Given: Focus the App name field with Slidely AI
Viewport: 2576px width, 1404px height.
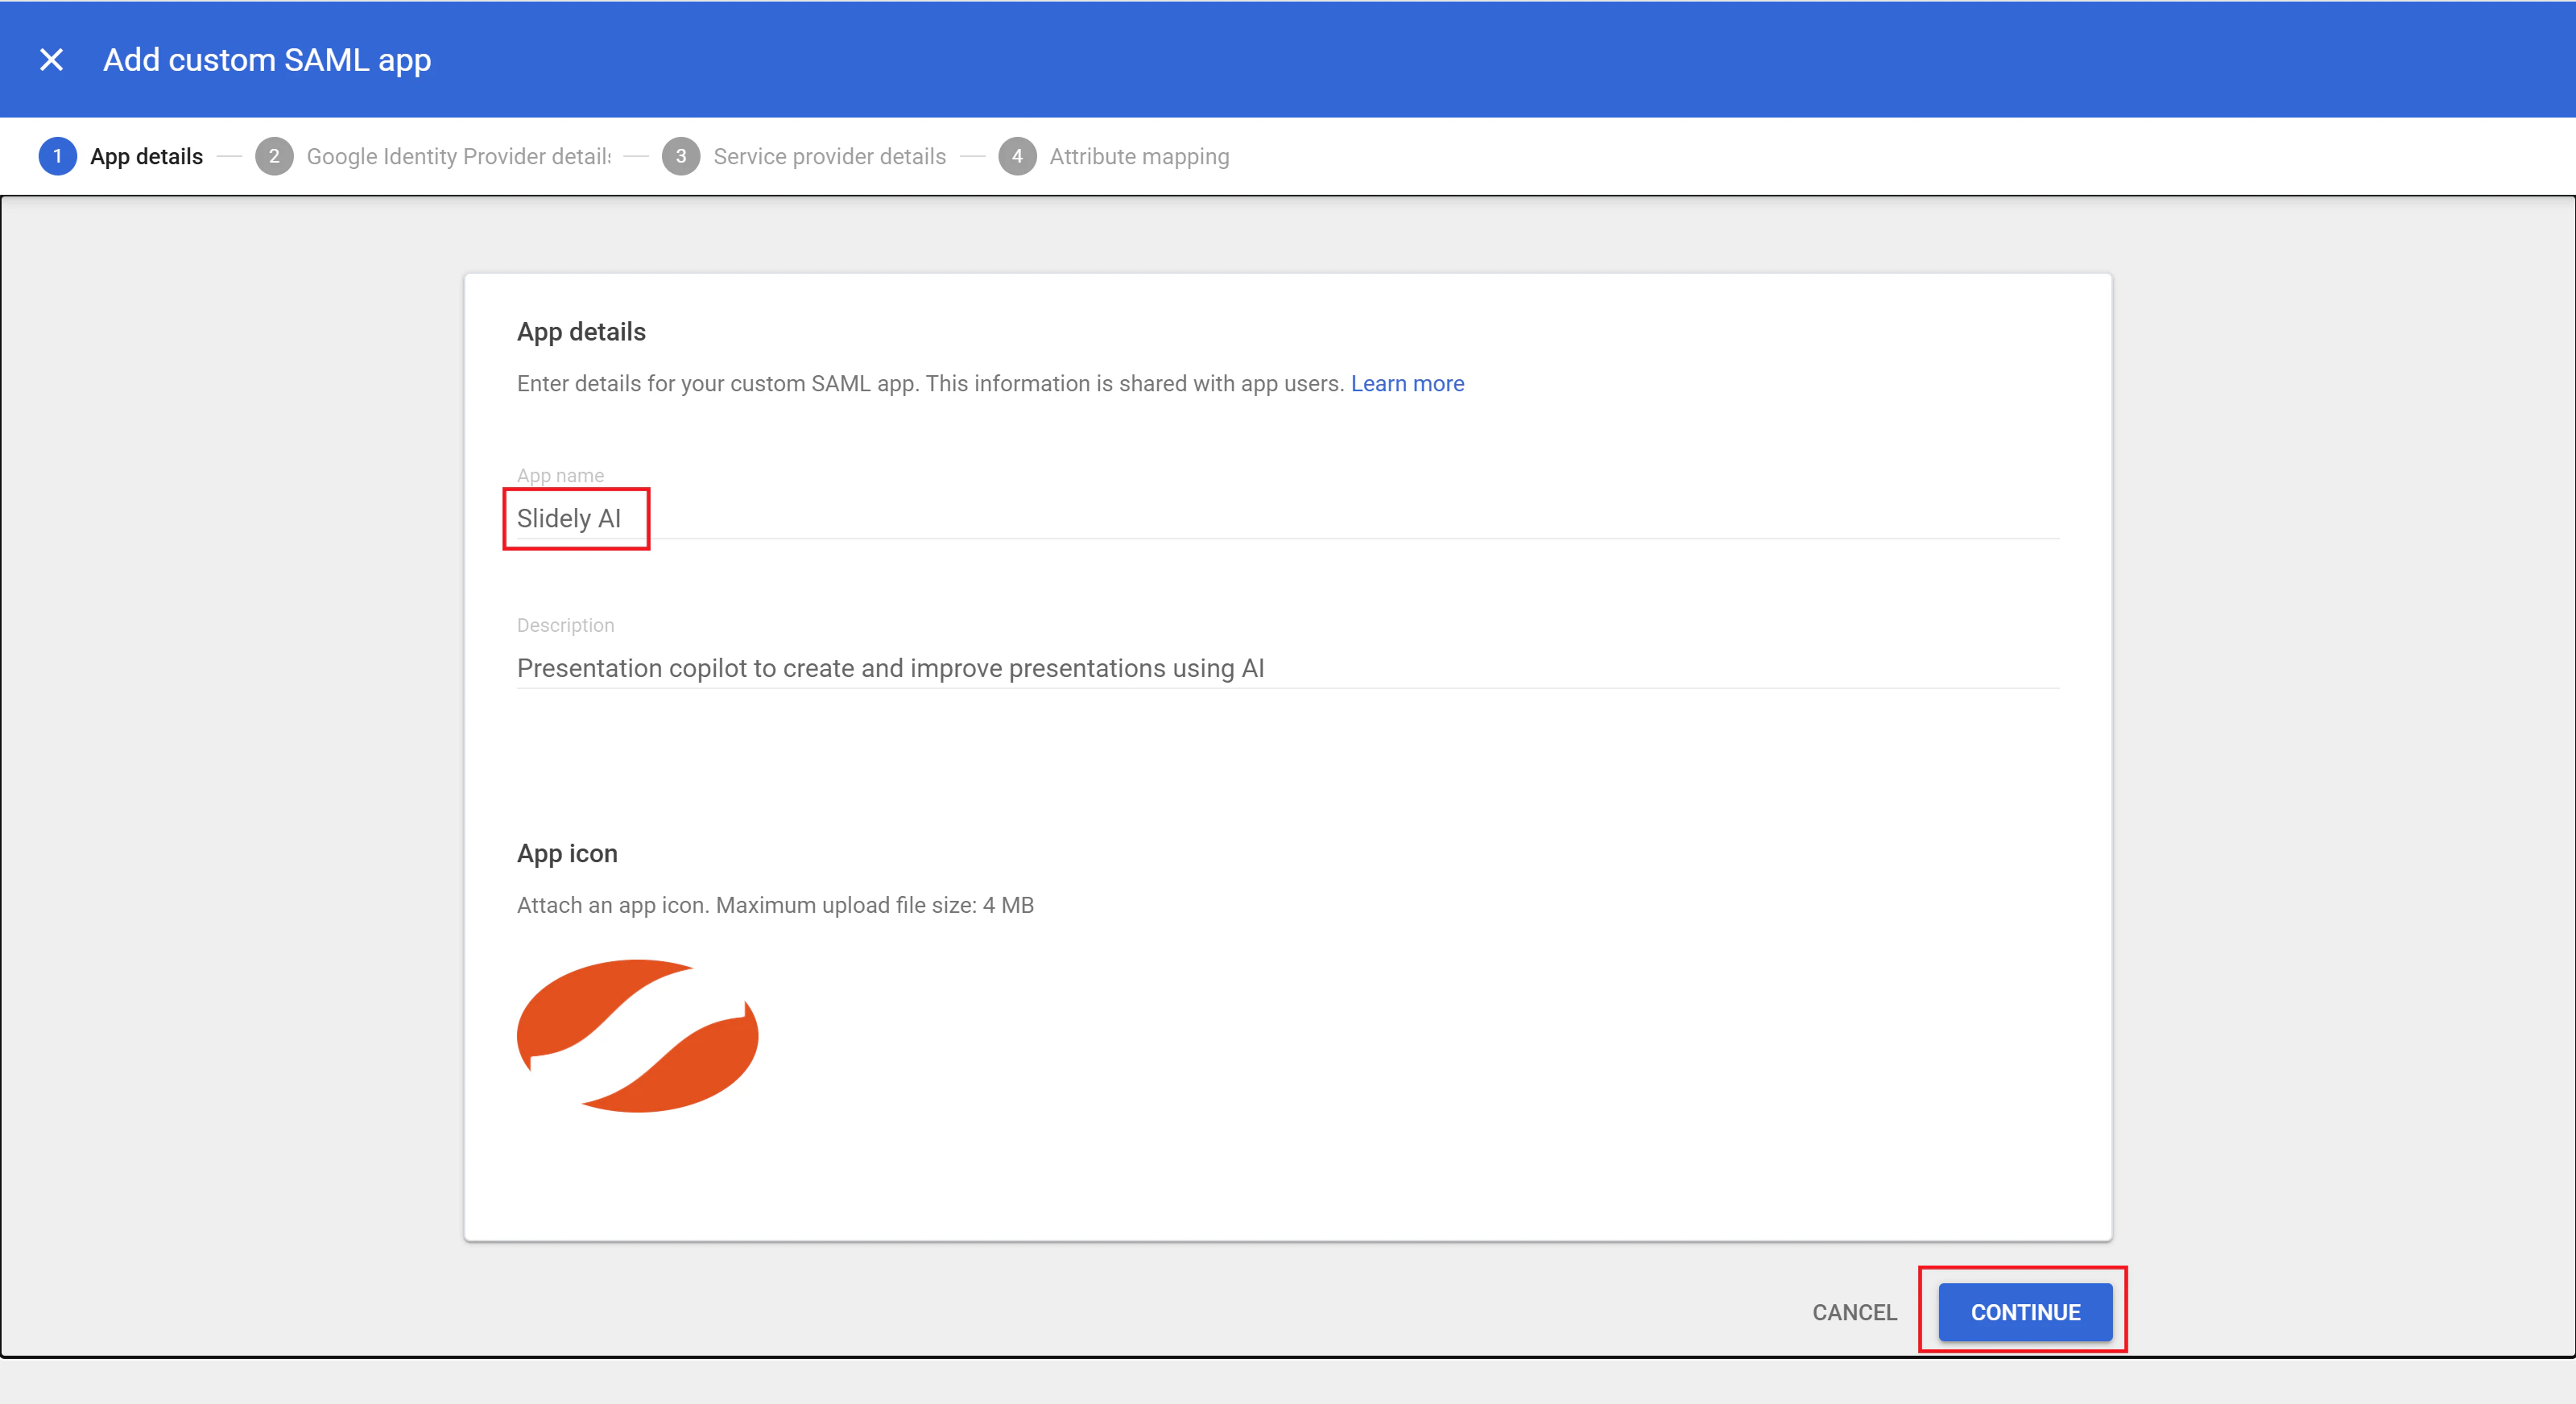Looking at the screenshot, I should click(x=1288, y=518).
